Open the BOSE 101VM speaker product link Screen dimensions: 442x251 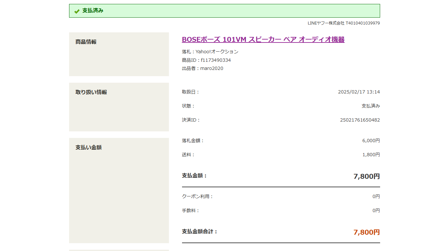point(263,40)
